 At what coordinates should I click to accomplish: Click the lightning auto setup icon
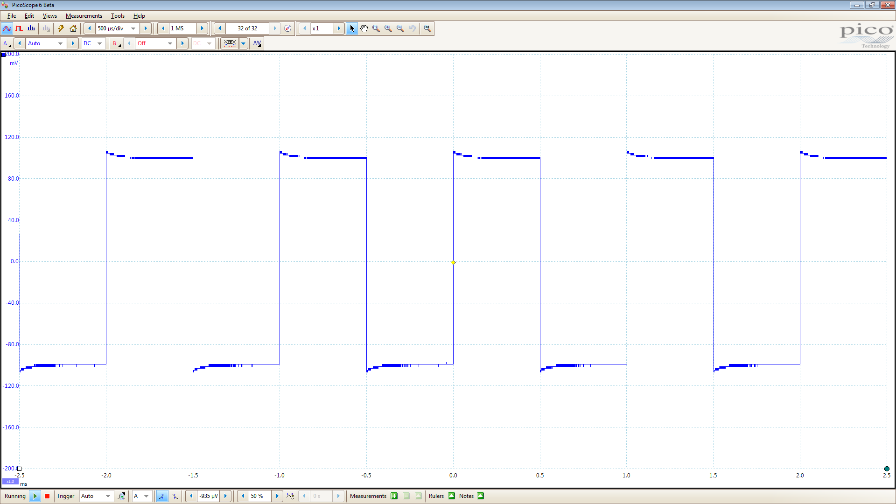[61, 28]
